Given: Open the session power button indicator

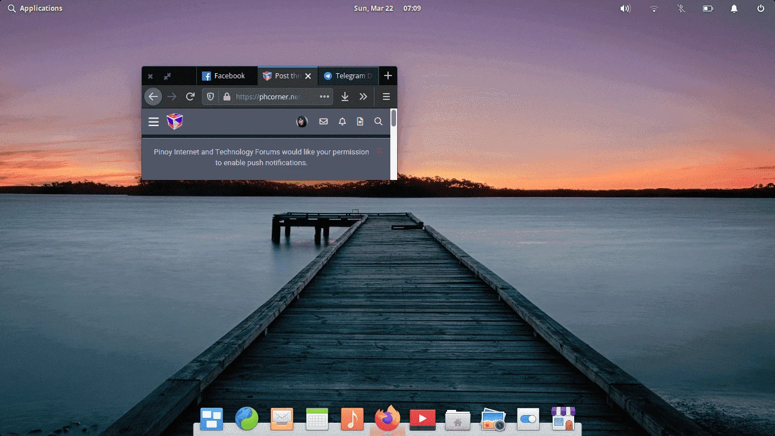Looking at the screenshot, I should [761, 9].
